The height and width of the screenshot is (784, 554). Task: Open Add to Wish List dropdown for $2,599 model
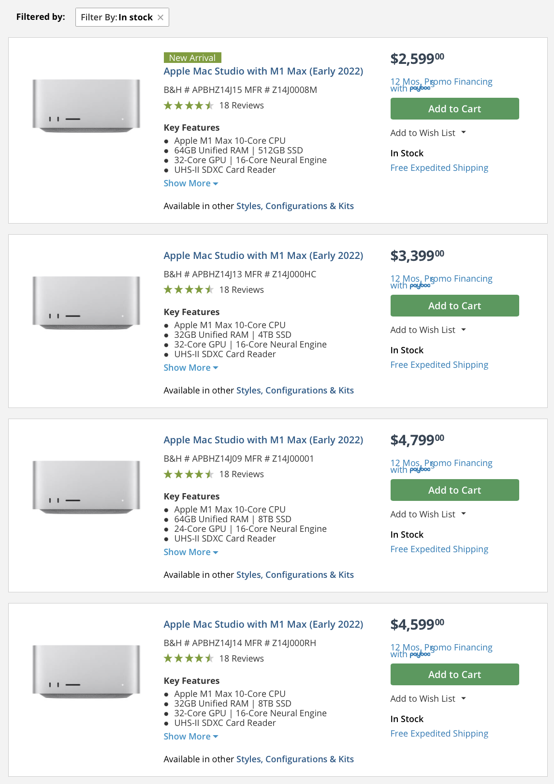428,133
